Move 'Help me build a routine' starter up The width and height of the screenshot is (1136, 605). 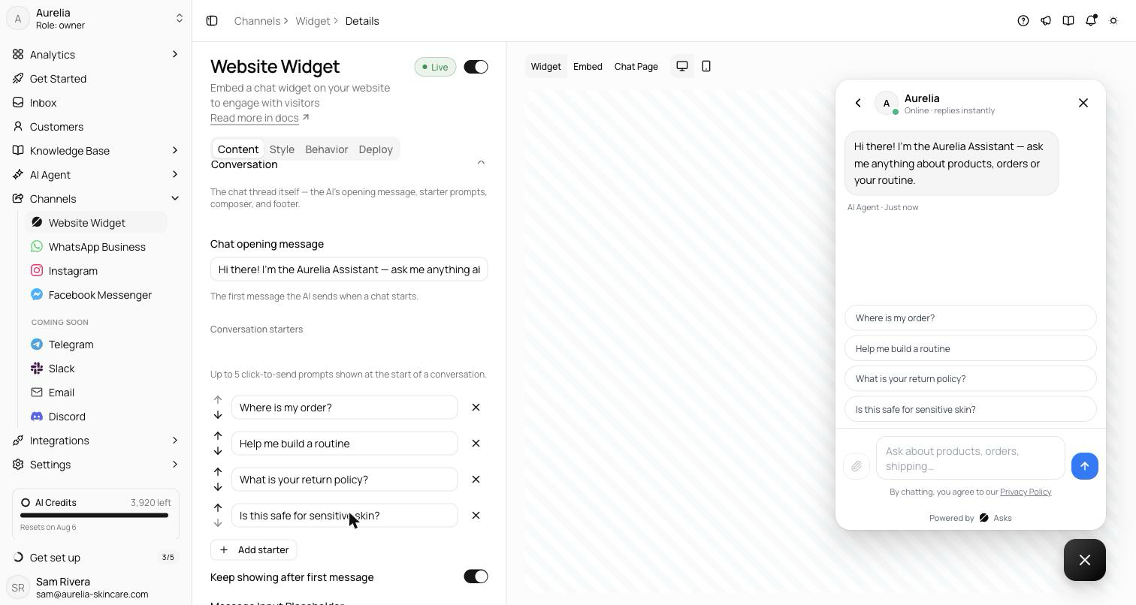218,435
